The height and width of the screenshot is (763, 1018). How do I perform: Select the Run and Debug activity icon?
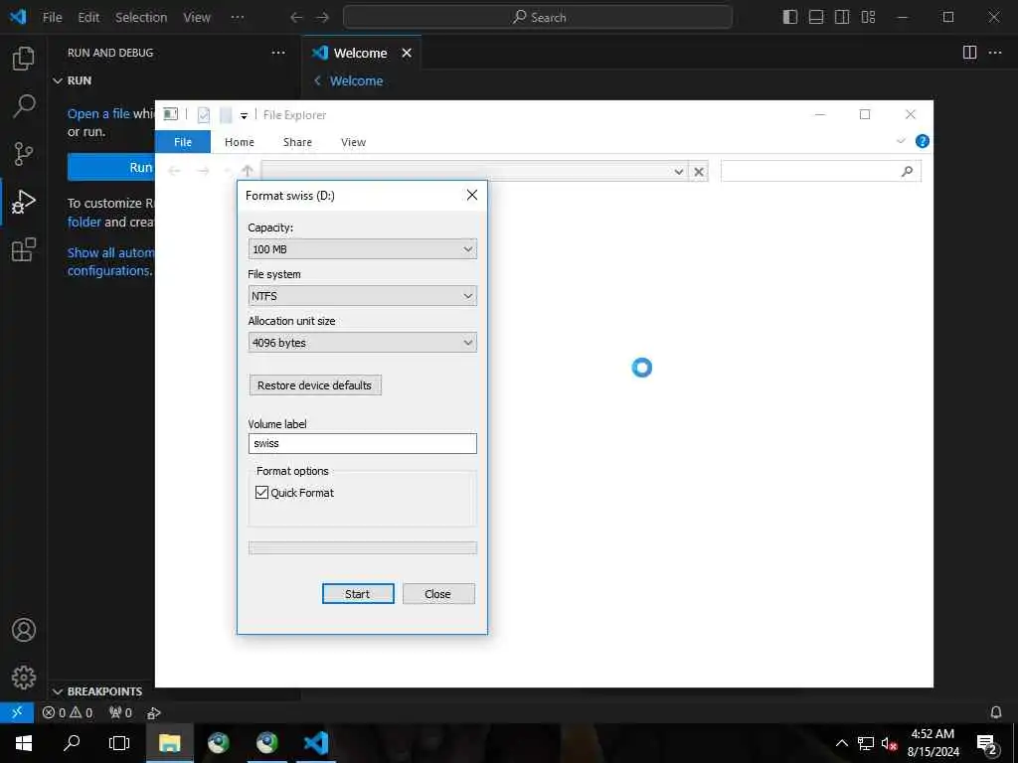click(x=24, y=201)
